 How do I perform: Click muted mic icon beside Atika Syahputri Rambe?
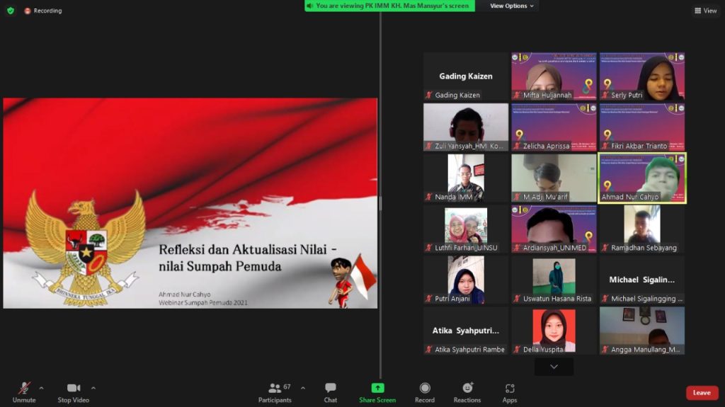pos(428,349)
